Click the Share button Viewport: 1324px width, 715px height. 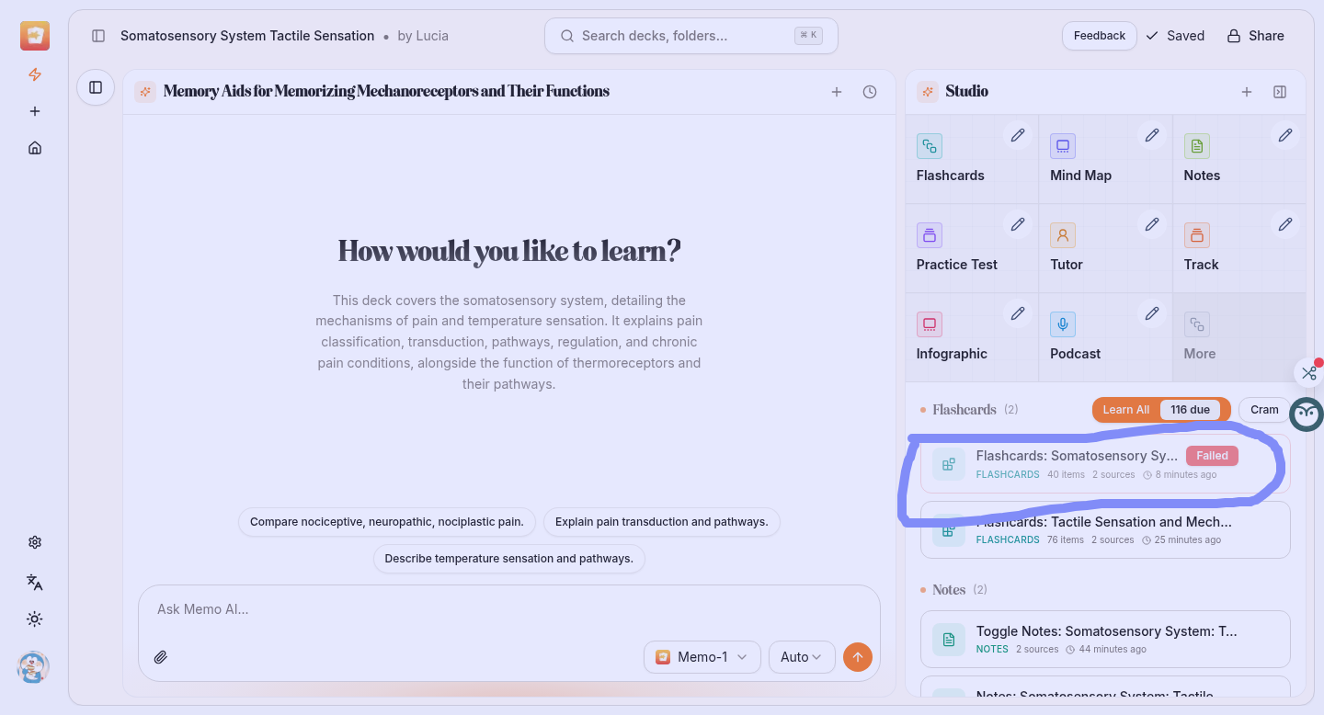pyautogui.click(x=1255, y=36)
